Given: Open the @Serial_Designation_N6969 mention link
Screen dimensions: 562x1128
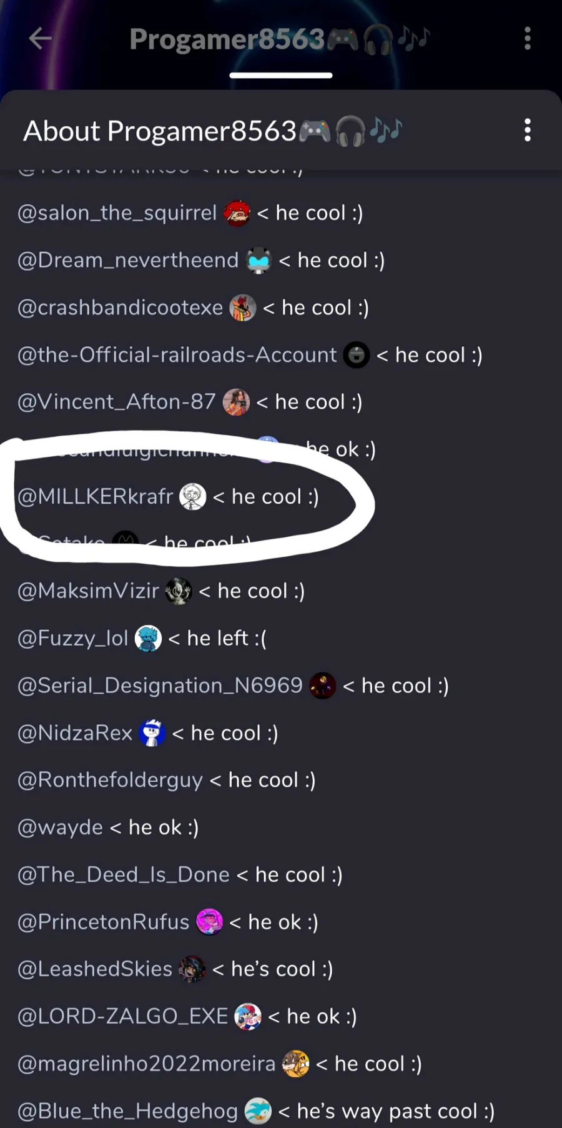Looking at the screenshot, I should pyautogui.click(x=160, y=686).
